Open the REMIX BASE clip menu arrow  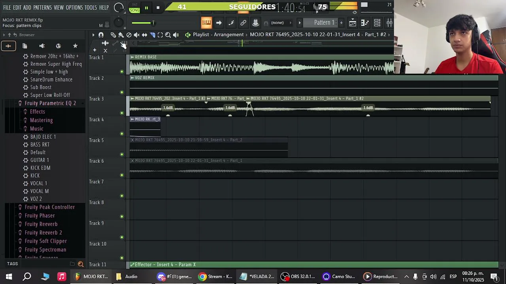(x=132, y=57)
